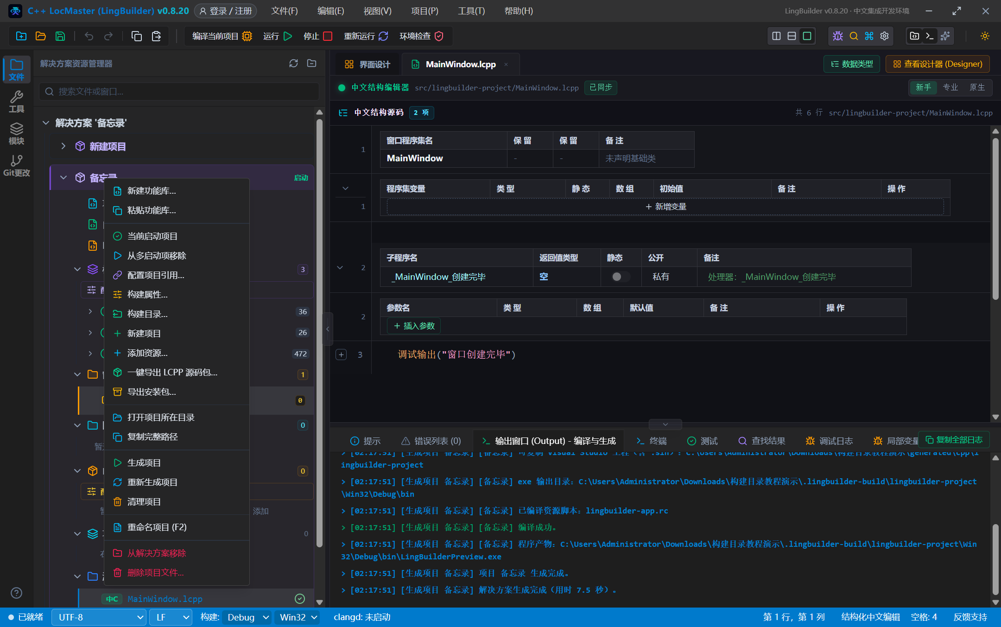Open the LF line ending dropdown

171,617
